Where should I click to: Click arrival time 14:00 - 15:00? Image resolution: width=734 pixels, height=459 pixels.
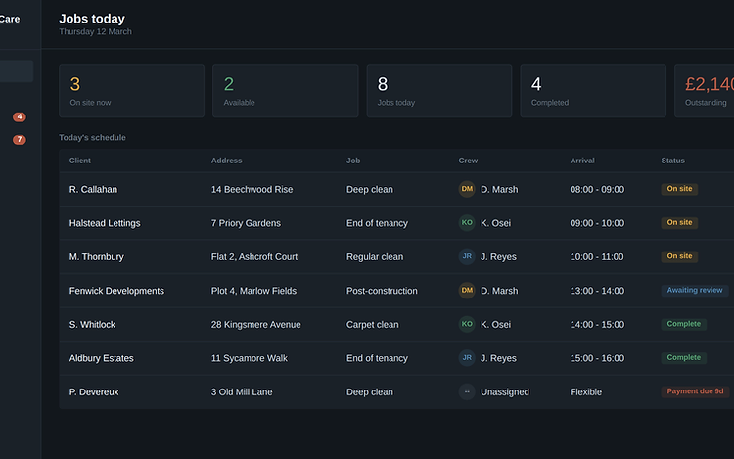tap(597, 324)
